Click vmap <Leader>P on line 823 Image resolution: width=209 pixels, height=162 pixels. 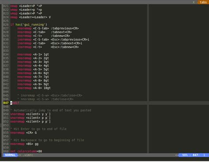(x=26, y=13)
